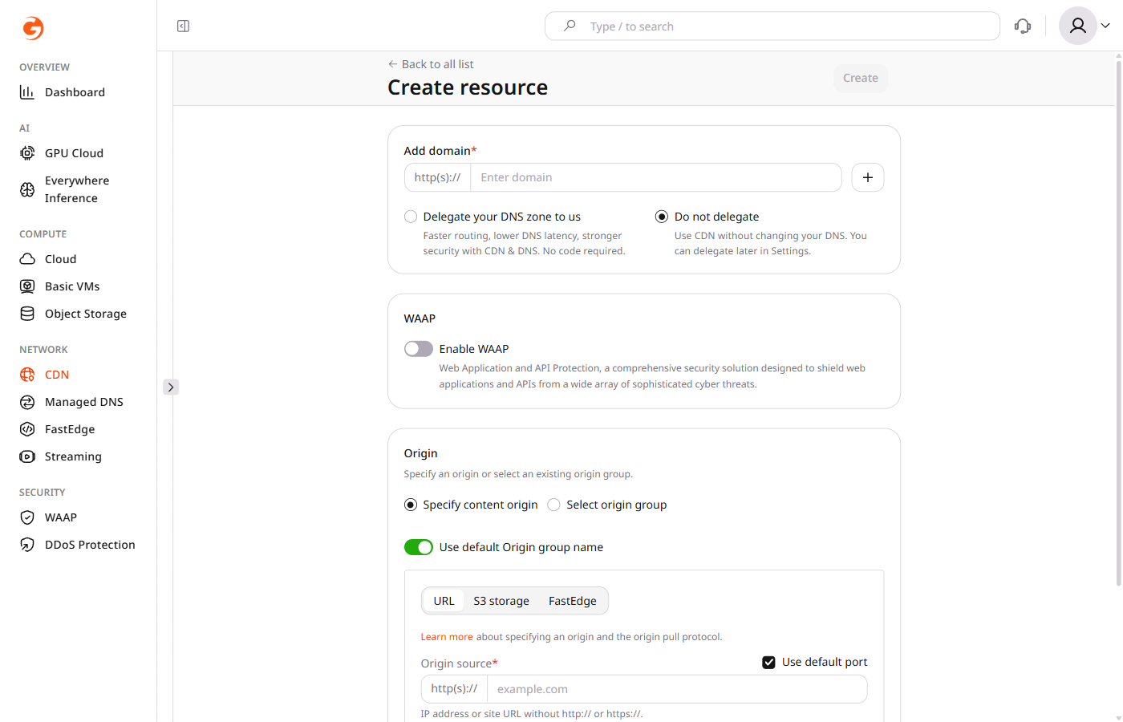
Task: Click the Cloud icon in Compute
Action: [x=27, y=259]
